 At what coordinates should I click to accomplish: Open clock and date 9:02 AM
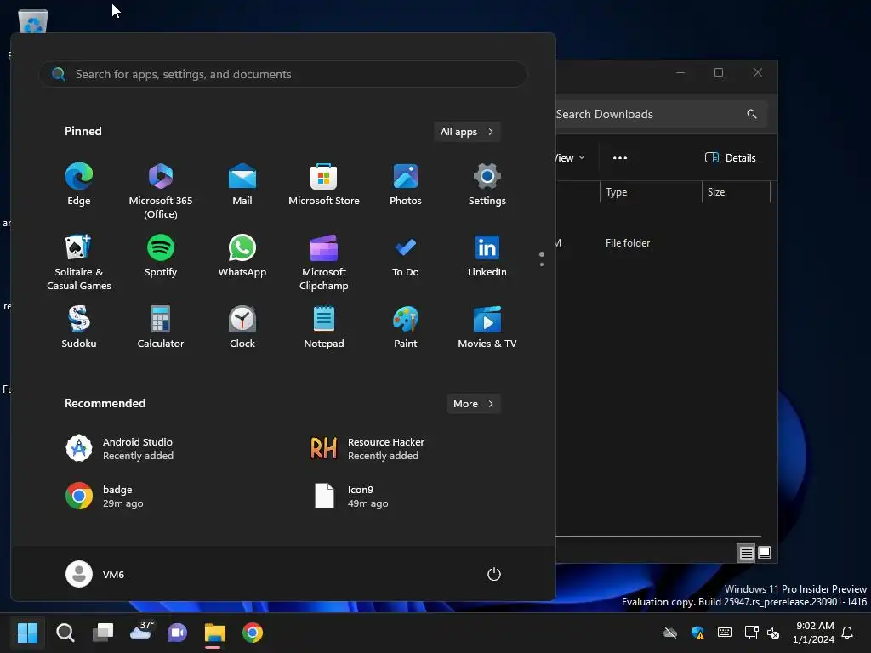[814, 633]
